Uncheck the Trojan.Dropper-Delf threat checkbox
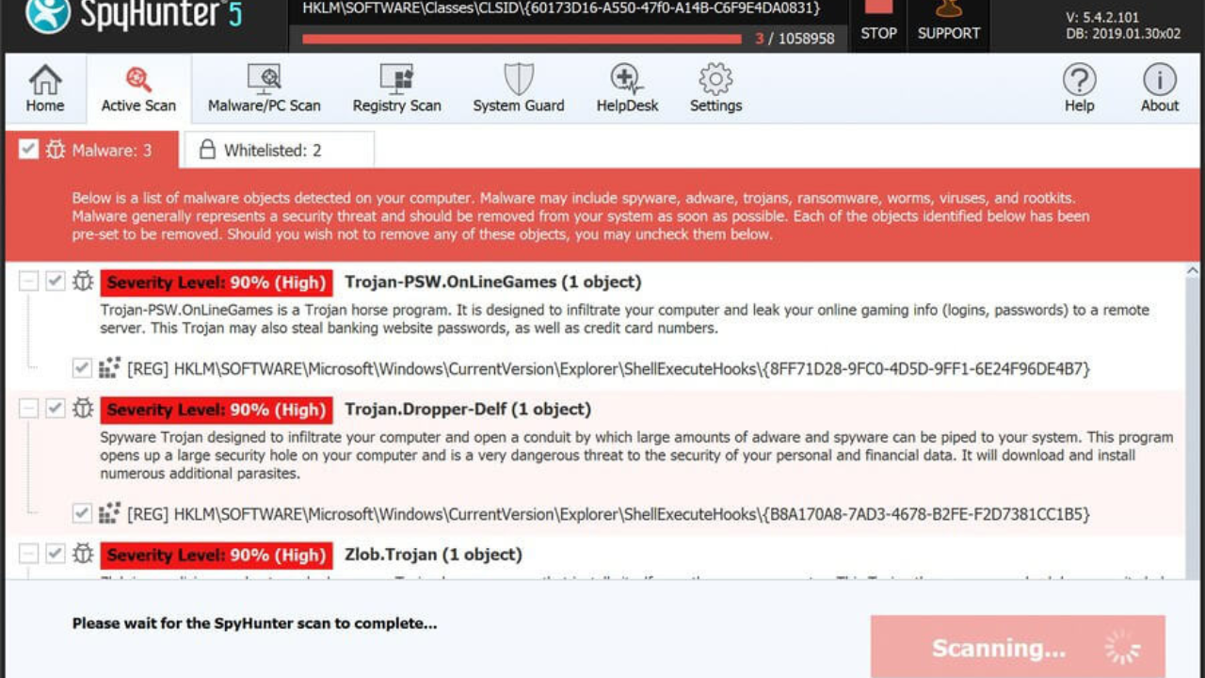1205x678 pixels. (56, 409)
